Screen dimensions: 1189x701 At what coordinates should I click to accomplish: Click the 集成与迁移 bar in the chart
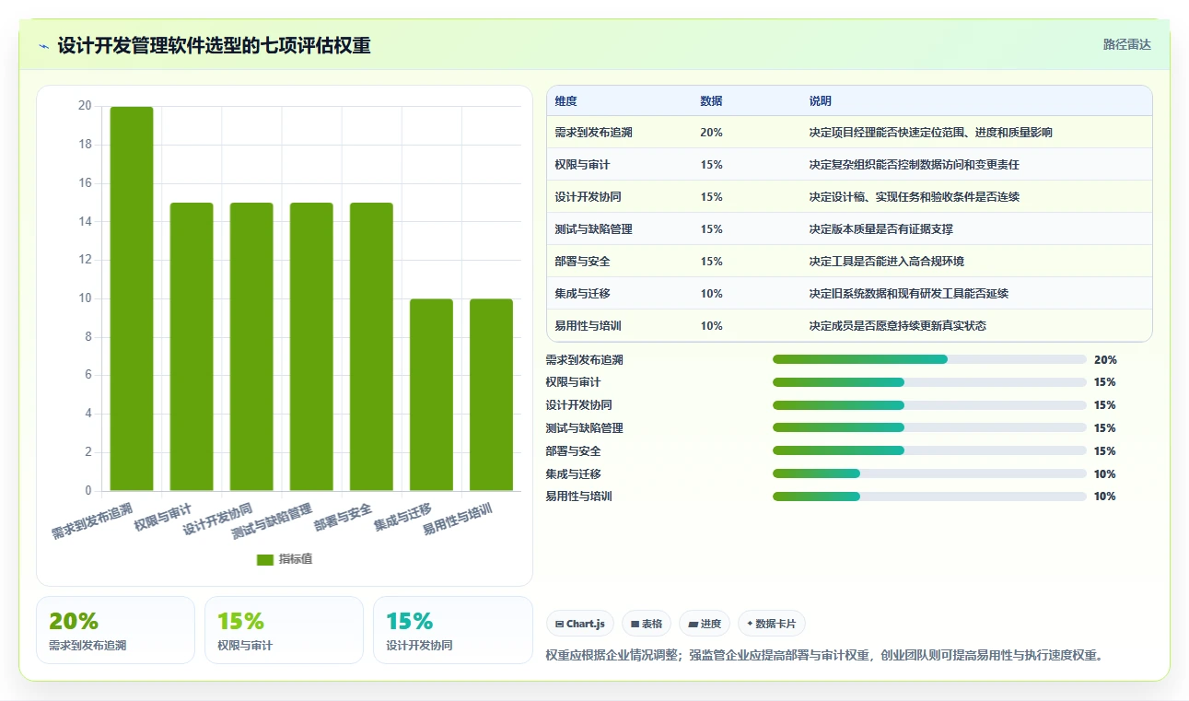(431, 394)
